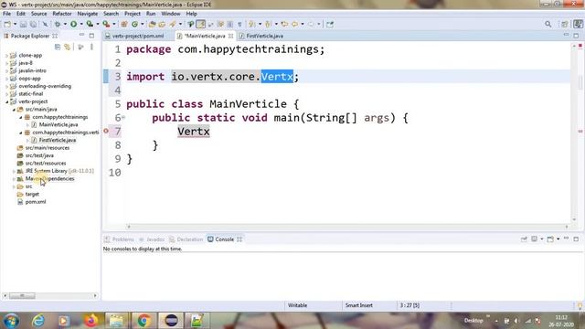Select MainVerticle.java in Package Explorer
Viewport: 585px width, 329px height.
pyautogui.click(x=58, y=124)
